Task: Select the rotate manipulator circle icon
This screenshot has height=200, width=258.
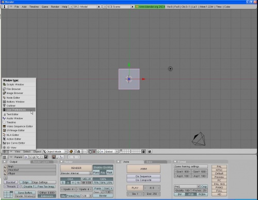Action: point(98,151)
